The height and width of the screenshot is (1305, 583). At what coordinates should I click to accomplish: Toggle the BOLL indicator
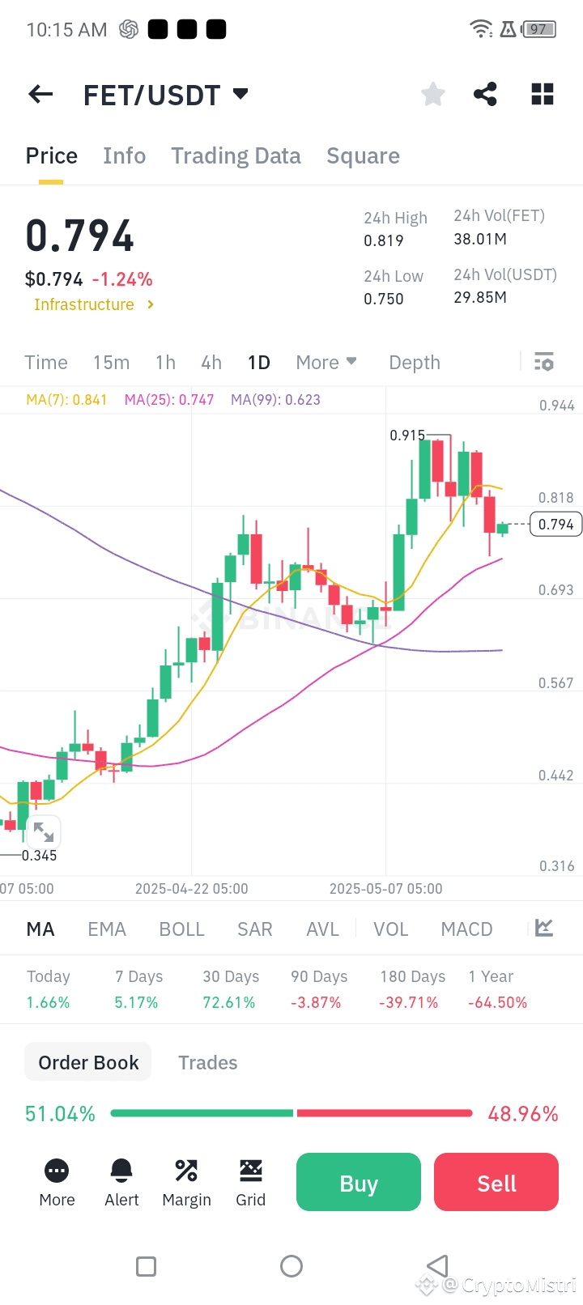tap(181, 929)
